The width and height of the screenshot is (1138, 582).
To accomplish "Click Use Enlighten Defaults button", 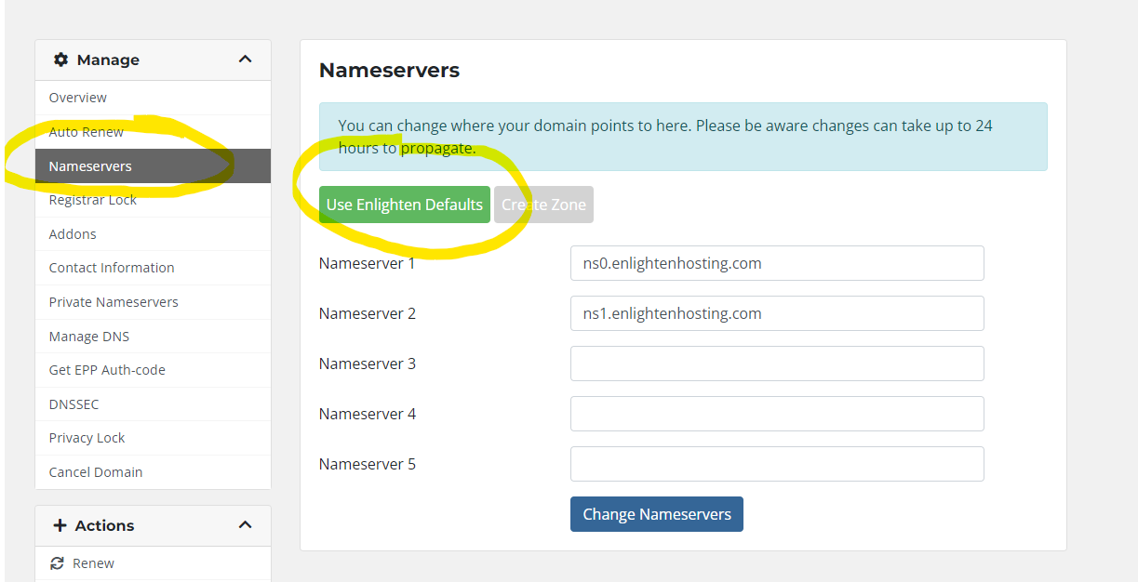I will pyautogui.click(x=405, y=205).
